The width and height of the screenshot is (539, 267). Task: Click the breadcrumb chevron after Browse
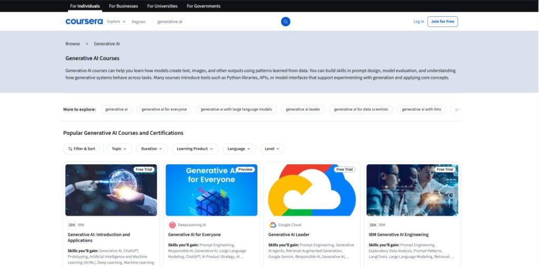(x=87, y=44)
